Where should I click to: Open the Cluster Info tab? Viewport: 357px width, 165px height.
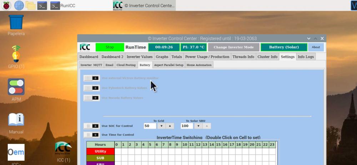[x=267, y=57]
